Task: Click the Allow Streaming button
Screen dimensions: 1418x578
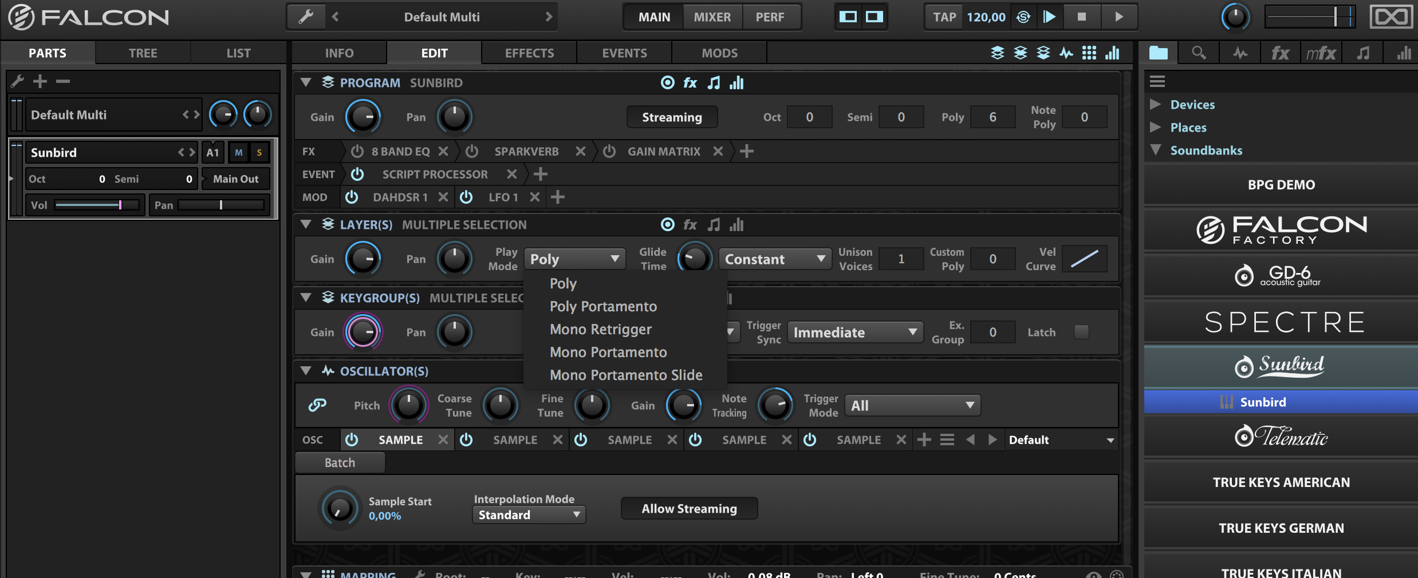Action: (x=689, y=509)
